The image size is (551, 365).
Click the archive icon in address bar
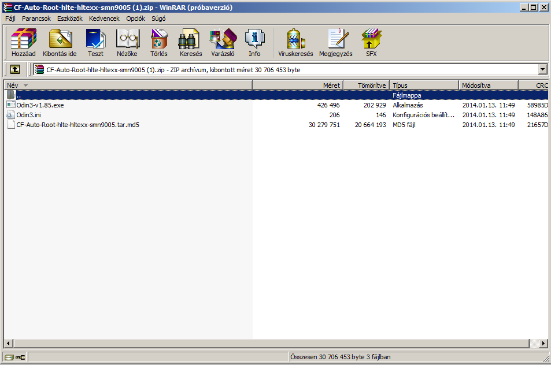coord(39,69)
